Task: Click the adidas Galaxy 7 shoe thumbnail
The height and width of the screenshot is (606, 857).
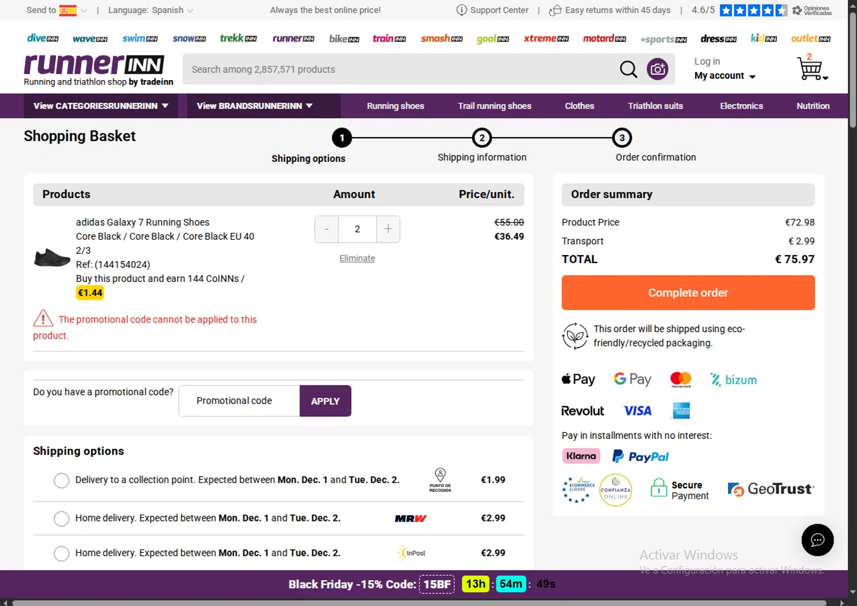Action: [52, 258]
